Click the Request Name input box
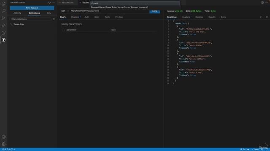Image resolution: width=270 pixels, height=151 pixels. pyautogui.click(x=135, y=3)
